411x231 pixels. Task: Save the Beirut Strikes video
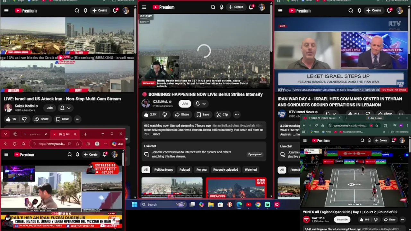click(x=203, y=115)
